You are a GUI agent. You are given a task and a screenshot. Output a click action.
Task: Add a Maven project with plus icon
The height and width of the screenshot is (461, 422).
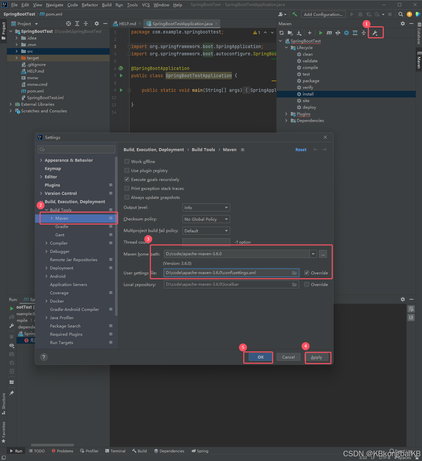310,33
